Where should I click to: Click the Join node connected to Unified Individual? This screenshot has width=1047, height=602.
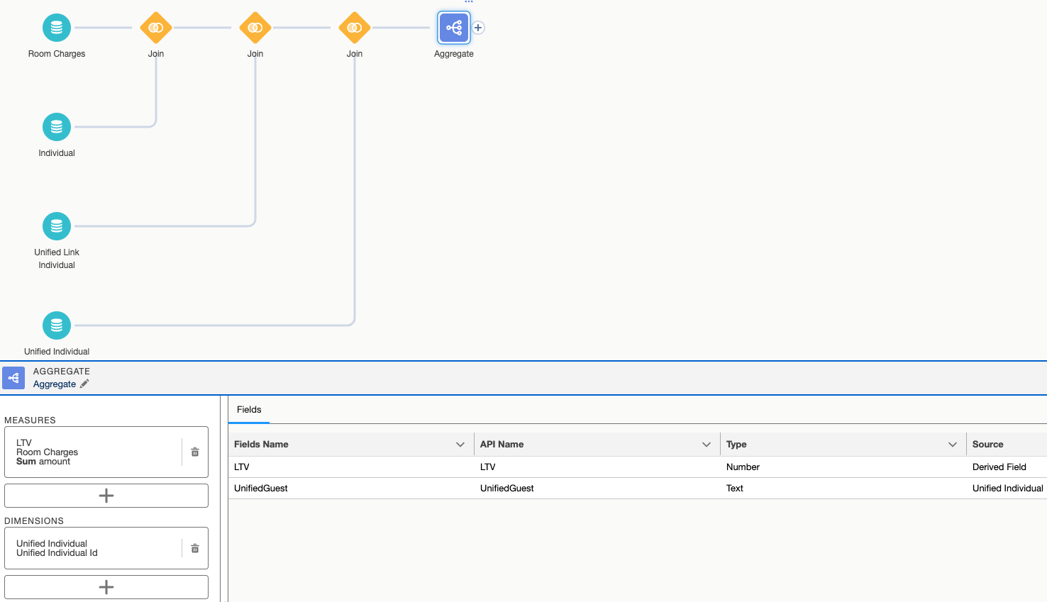pos(355,28)
